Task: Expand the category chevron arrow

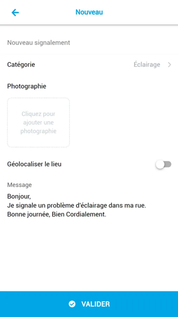Action: pyautogui.click(x=170, y=65)
